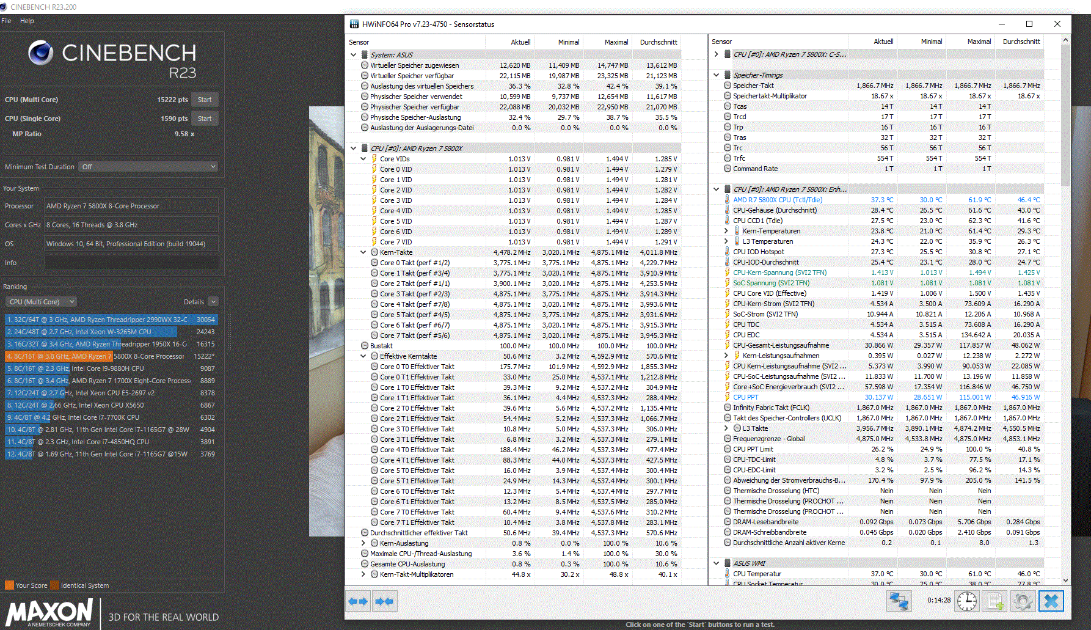The image size is (1091, 630).
Task: Click the round icon beside Virtueller Speicher zugewiesen
Action: click(365, 65)
